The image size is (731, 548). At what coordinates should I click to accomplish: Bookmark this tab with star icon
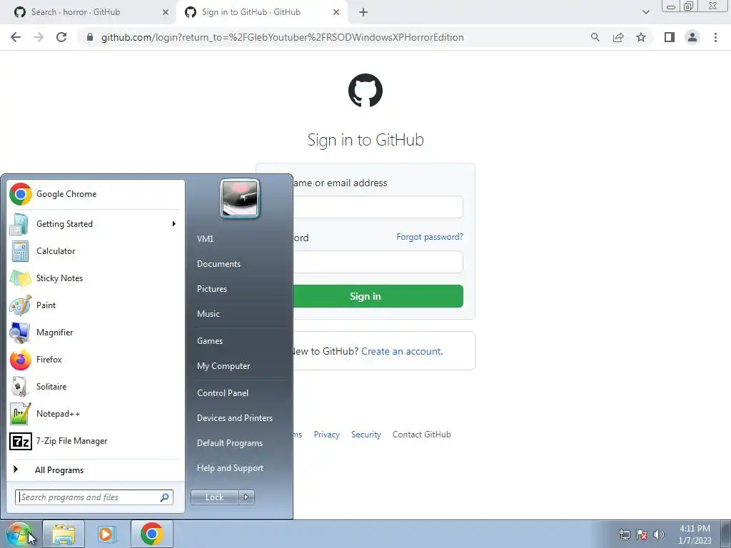[641, 37]
